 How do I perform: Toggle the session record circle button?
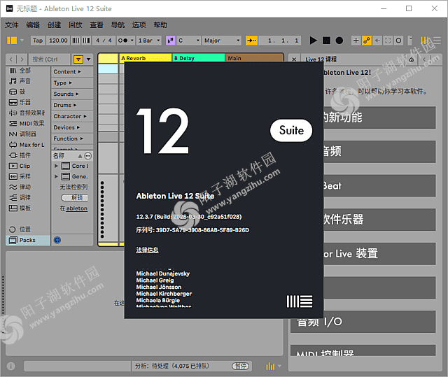coord(398,41)
